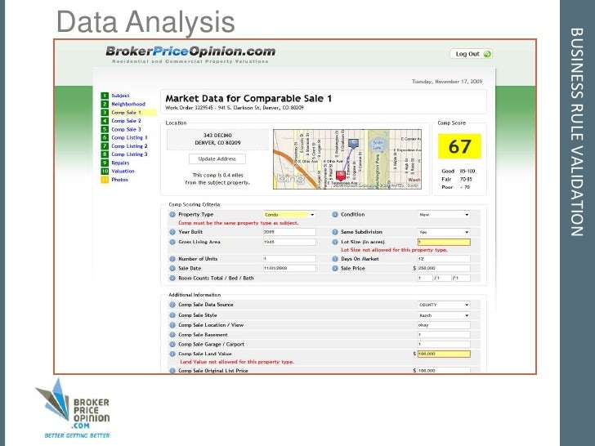This screenshot has width=595, height=446.
Task: Click the yellow Comp Score 67 box
Action: [x=459, y=146]
